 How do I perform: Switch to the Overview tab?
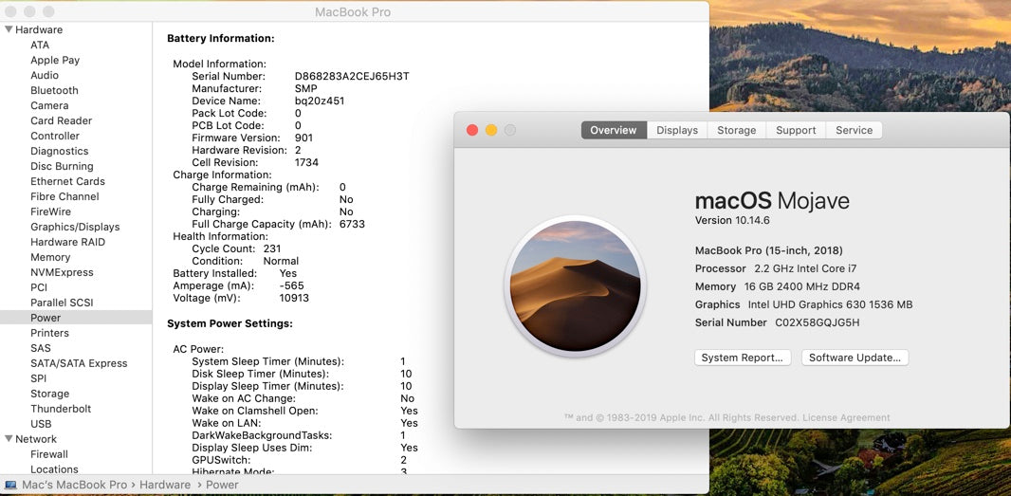614,130
